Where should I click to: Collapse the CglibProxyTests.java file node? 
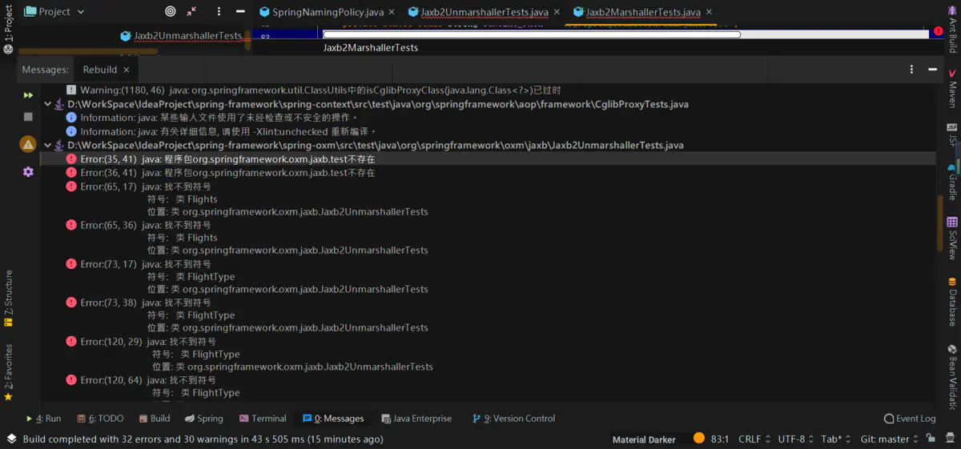point(48,104)
